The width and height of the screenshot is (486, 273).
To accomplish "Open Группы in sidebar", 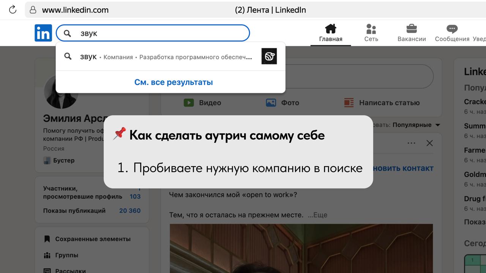I will tap(61, 255).
